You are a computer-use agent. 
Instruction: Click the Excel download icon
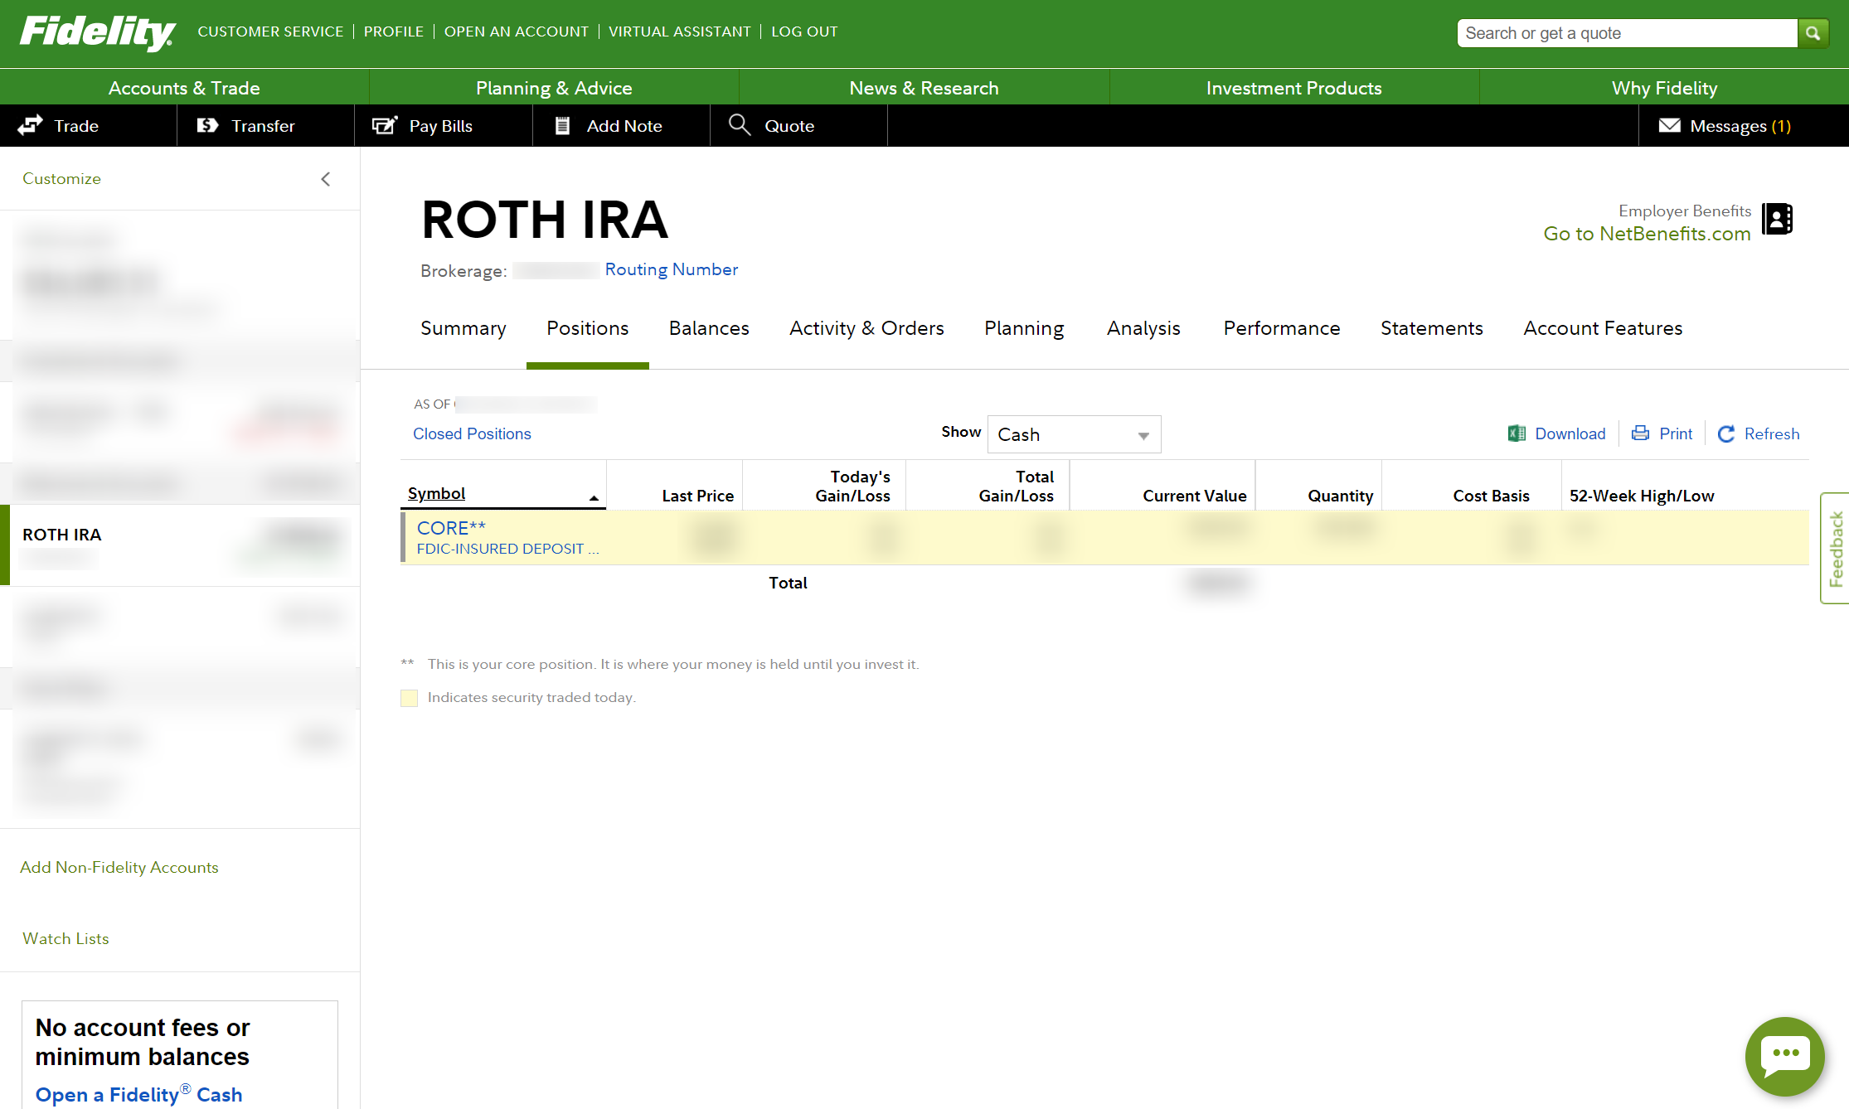click(x=1517, y=433)
